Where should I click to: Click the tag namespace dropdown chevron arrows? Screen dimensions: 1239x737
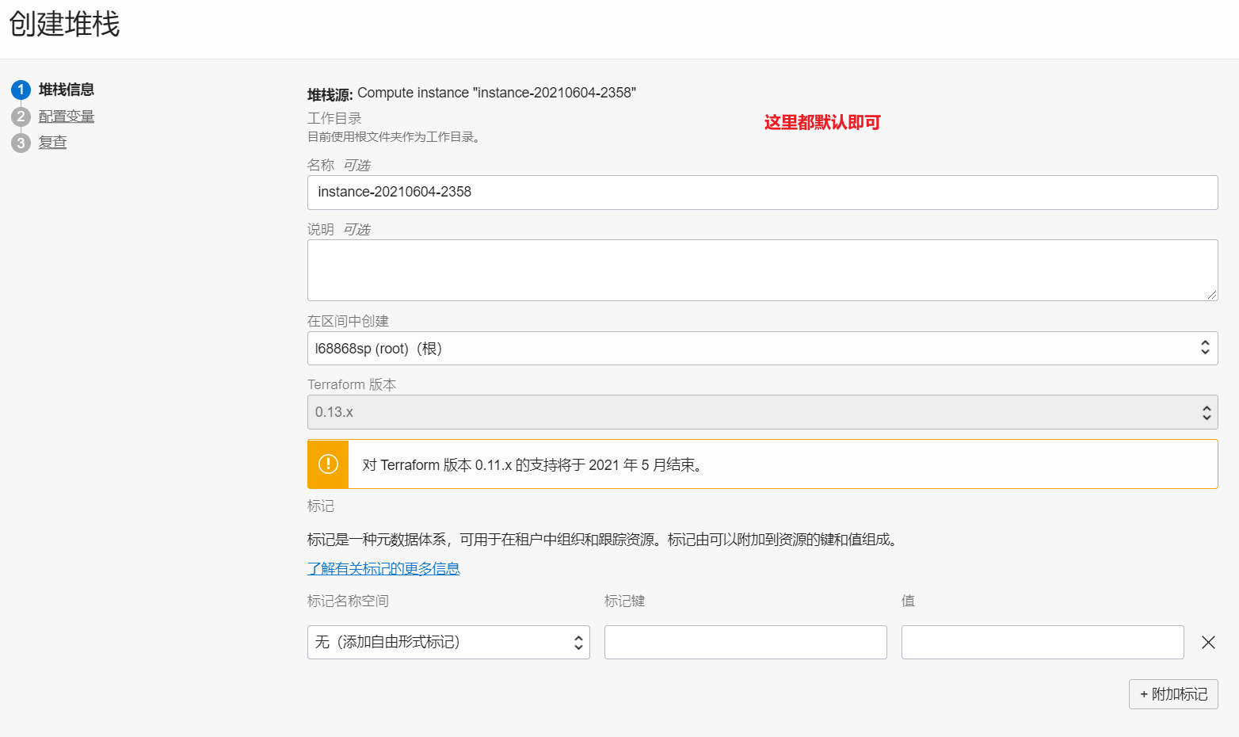[578, 642]
